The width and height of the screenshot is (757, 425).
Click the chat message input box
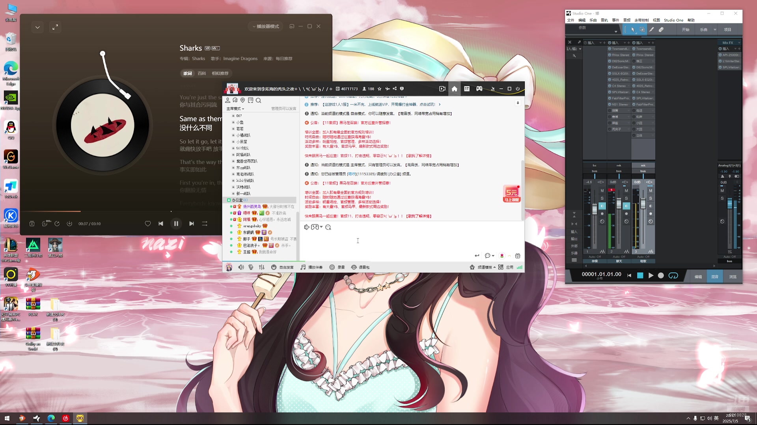tap(412, 241)
